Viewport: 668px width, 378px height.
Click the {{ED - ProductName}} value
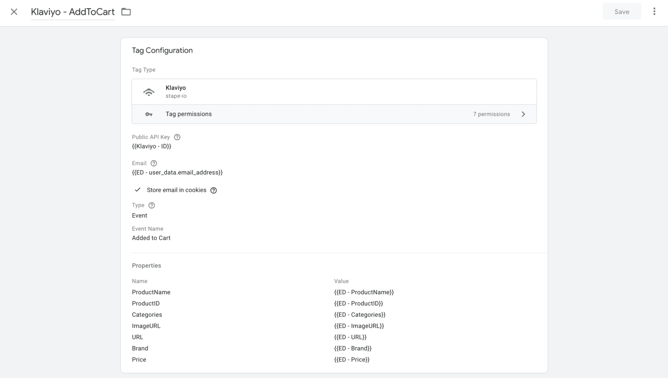[364, 292]
